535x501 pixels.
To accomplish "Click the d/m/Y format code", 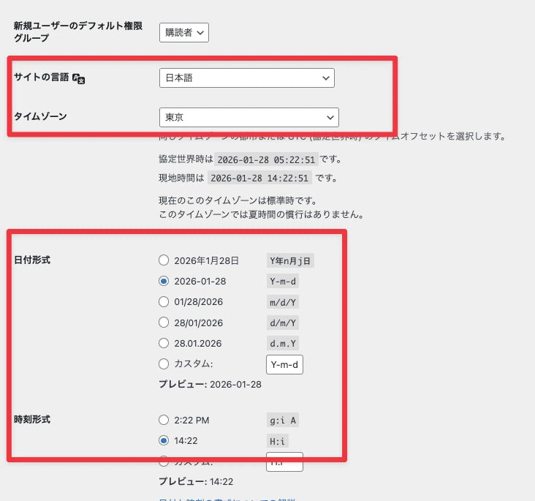I will 283,323.
